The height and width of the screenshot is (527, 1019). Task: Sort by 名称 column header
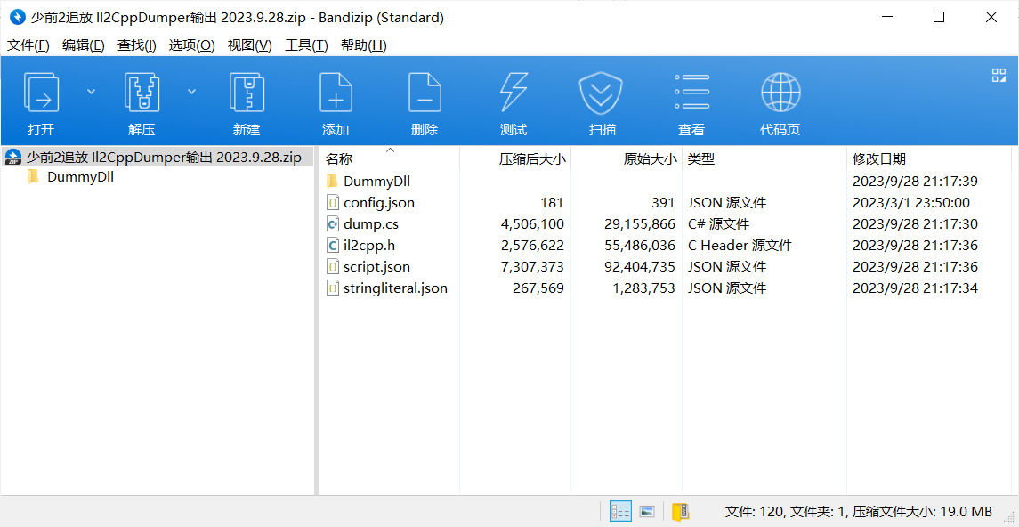(390, 158)
